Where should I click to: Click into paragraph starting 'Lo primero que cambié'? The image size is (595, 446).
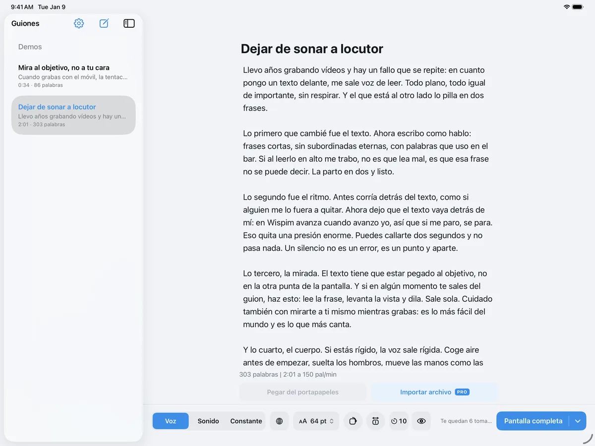point(366,153)
